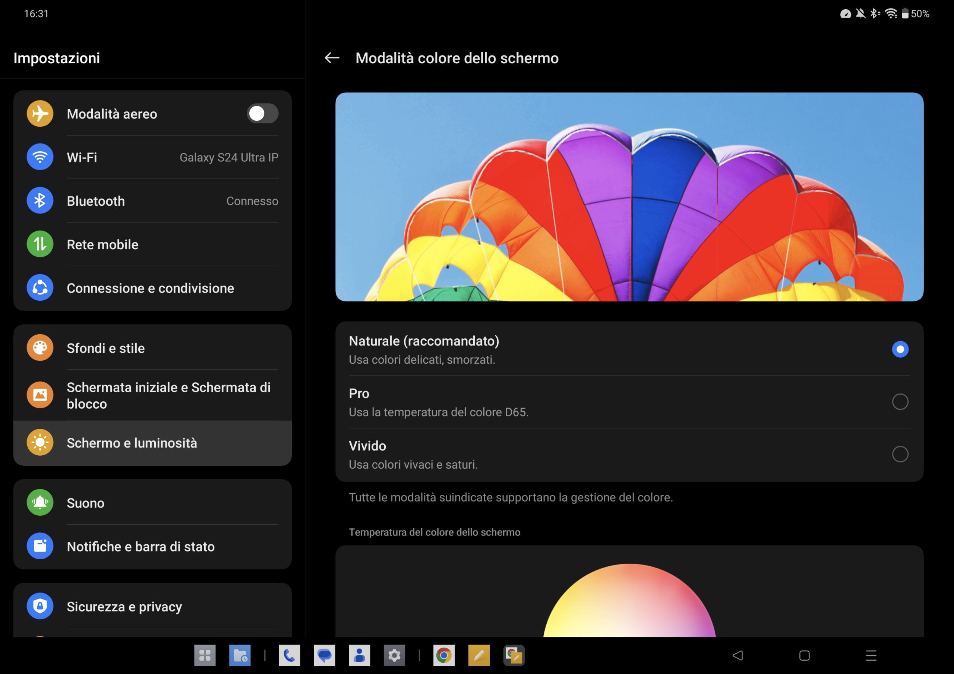Toggle the Modalità aereo switch
Viewport: 954px width, 674px height.
coord(262,113)
